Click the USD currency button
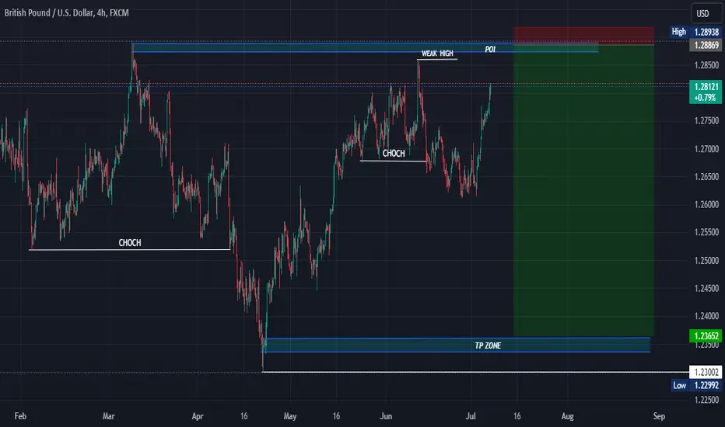 point(702,13)
